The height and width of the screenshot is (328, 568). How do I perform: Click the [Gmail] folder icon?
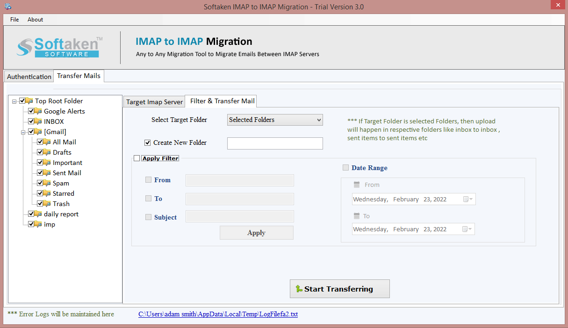[x=38, y=132]
